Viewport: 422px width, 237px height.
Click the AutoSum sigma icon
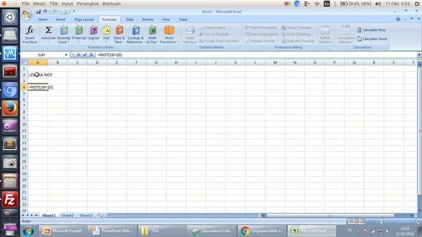[x=48, y=30]
